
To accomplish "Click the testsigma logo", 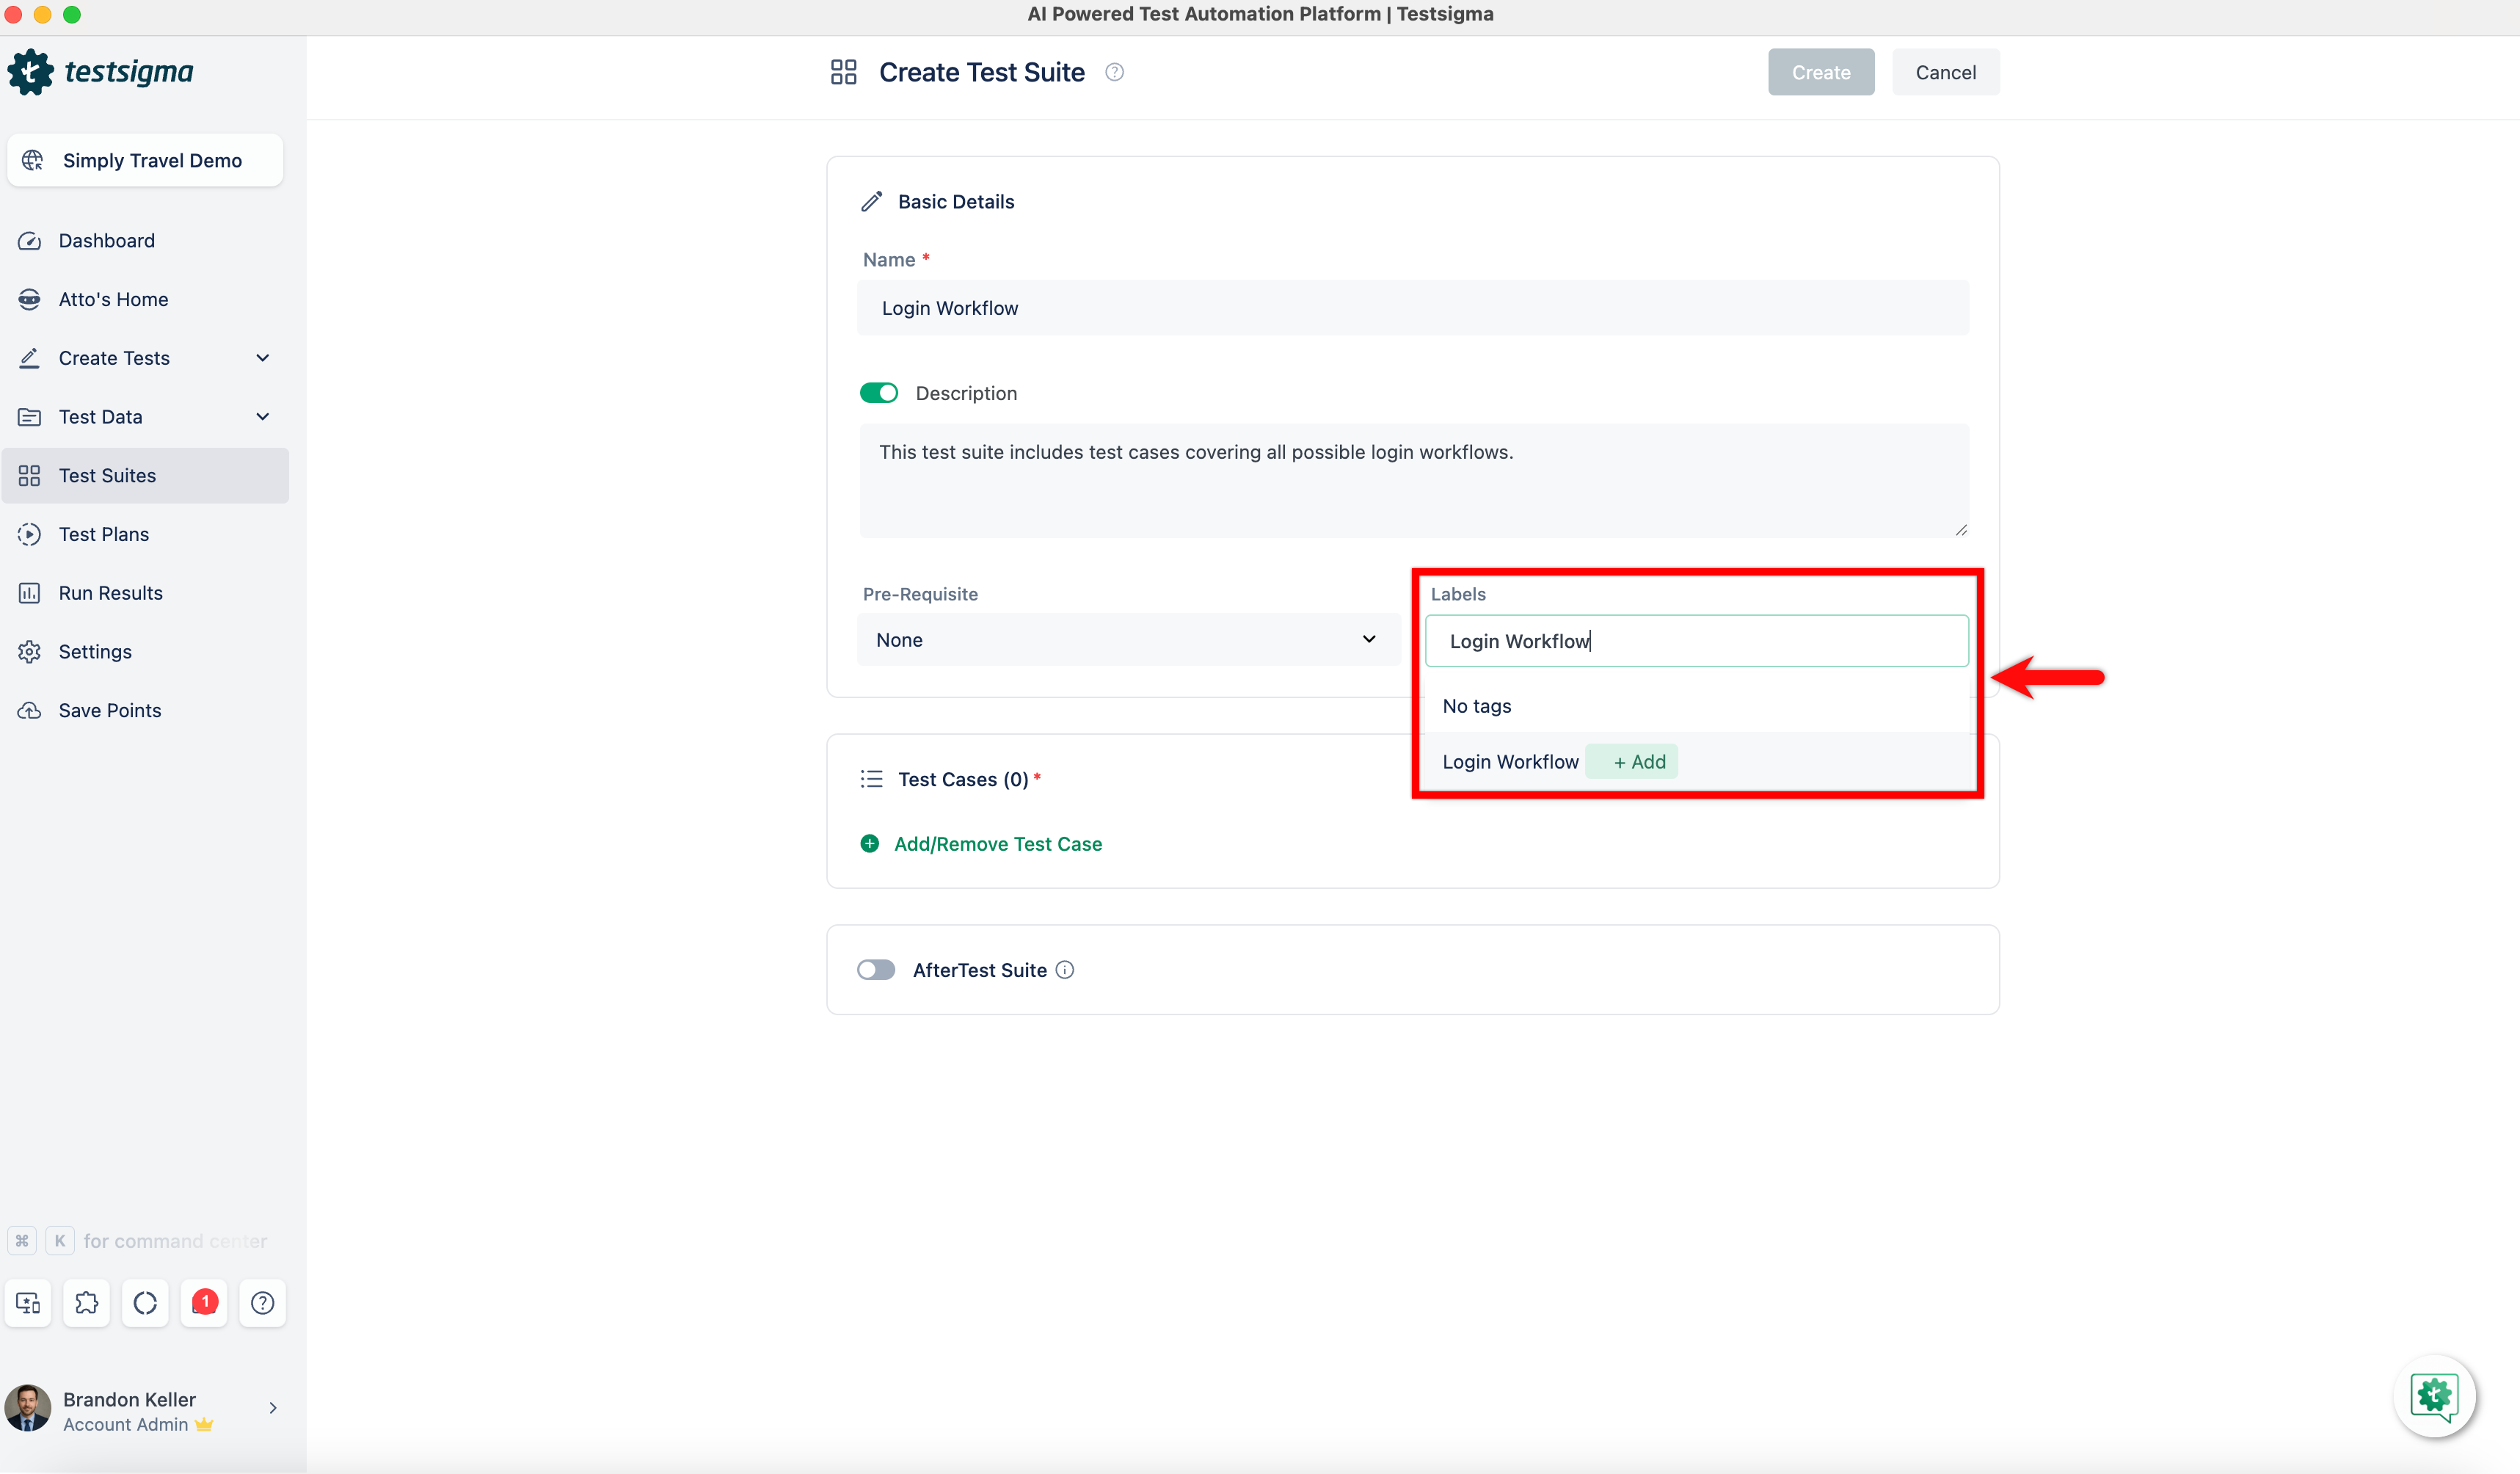I will pos(100,72).
